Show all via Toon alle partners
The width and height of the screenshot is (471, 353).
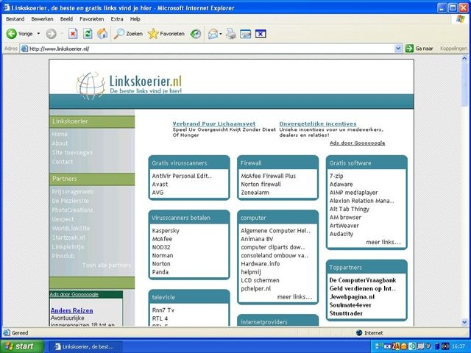(107, 265)
